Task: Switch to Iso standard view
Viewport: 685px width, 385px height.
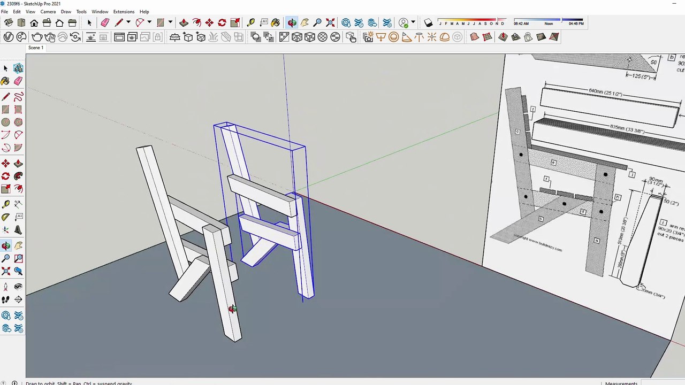Action: point(9,23)
